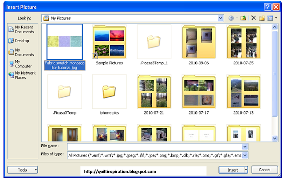Click the vertical scrollbar thumb
This screenshot has width=284, height=181.
click(275, 74)
